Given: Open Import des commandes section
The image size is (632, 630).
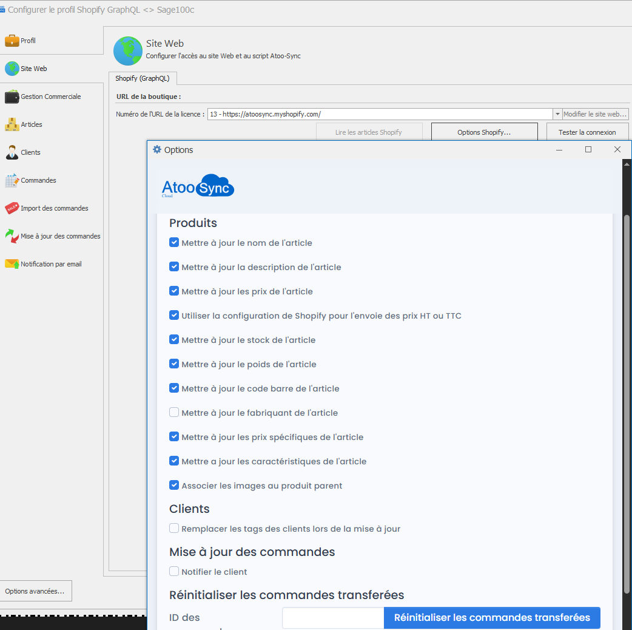Looking at the screenshot, I should click(x=52, y=208).
